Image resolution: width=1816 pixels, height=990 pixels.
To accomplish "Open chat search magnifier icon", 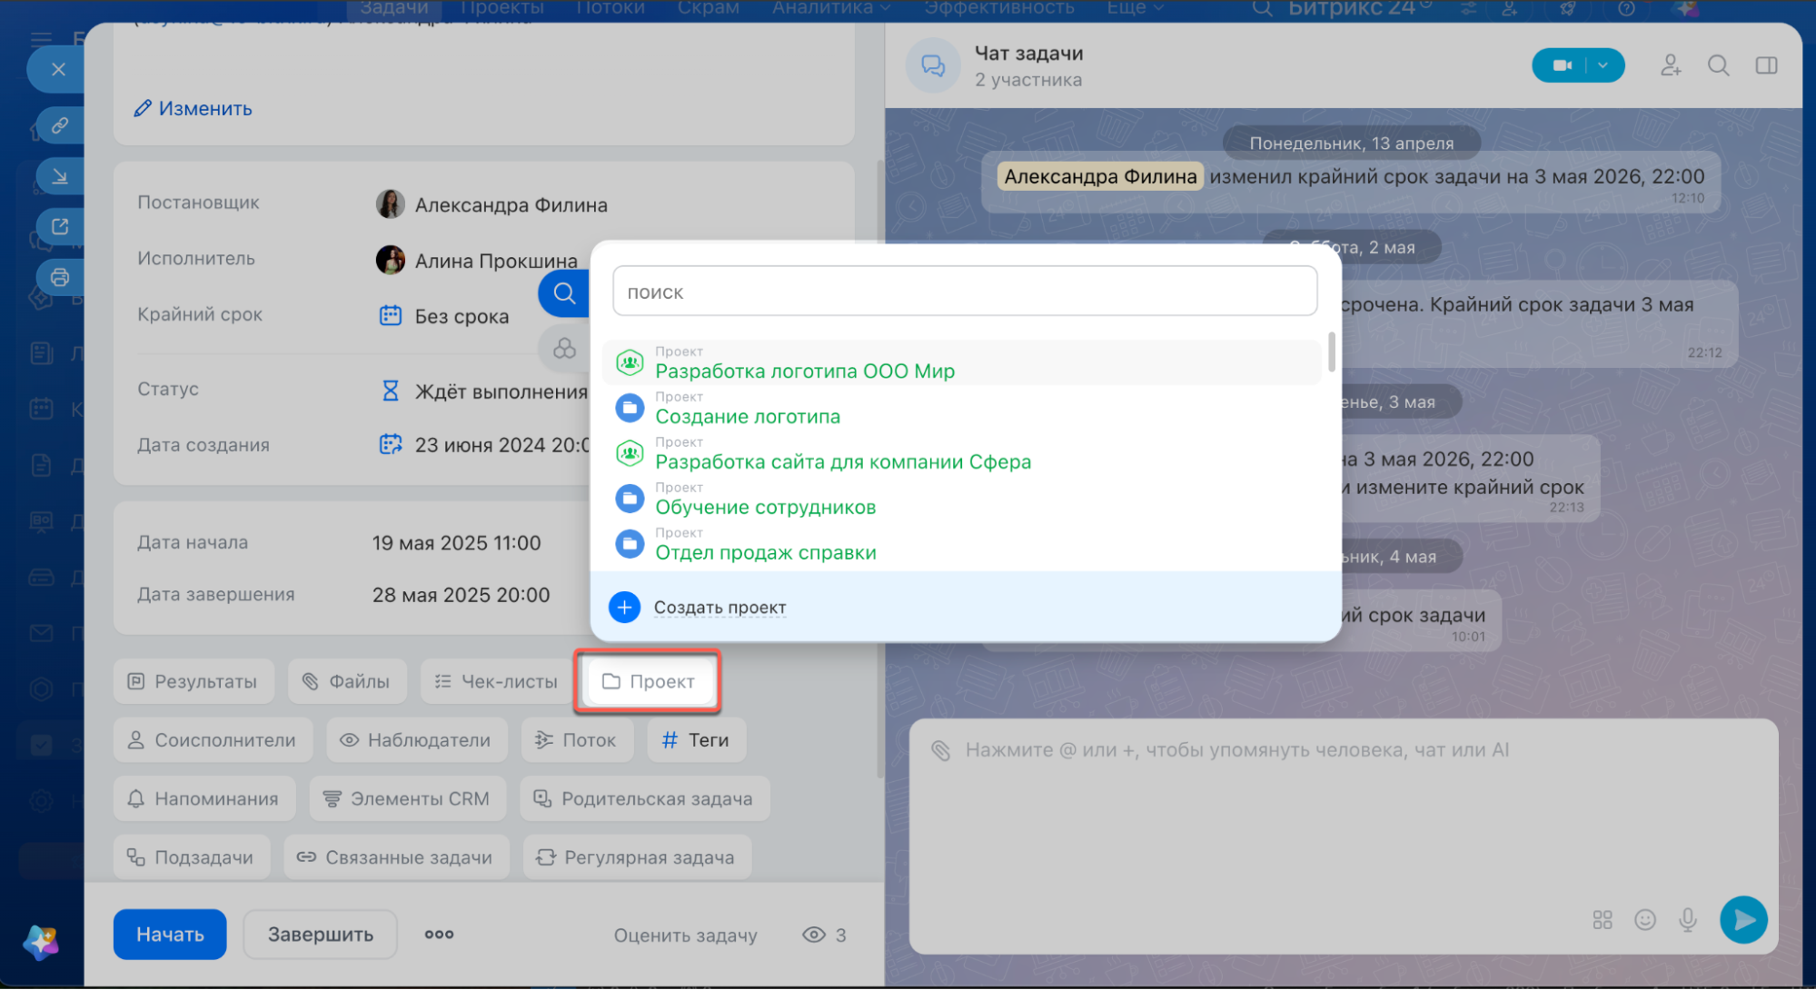I will [1718, 65].
